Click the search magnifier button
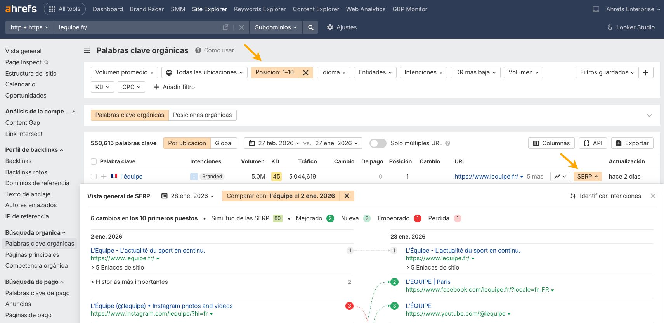The image size is (664, 323). [310, 27]
